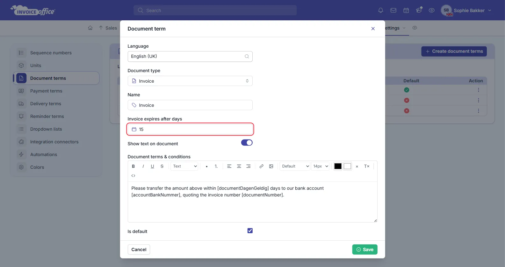Expand the Sophie Bakker user menu
Viewport: 505px width, 267px height.
pyautogui.click(x=466, y=10)
